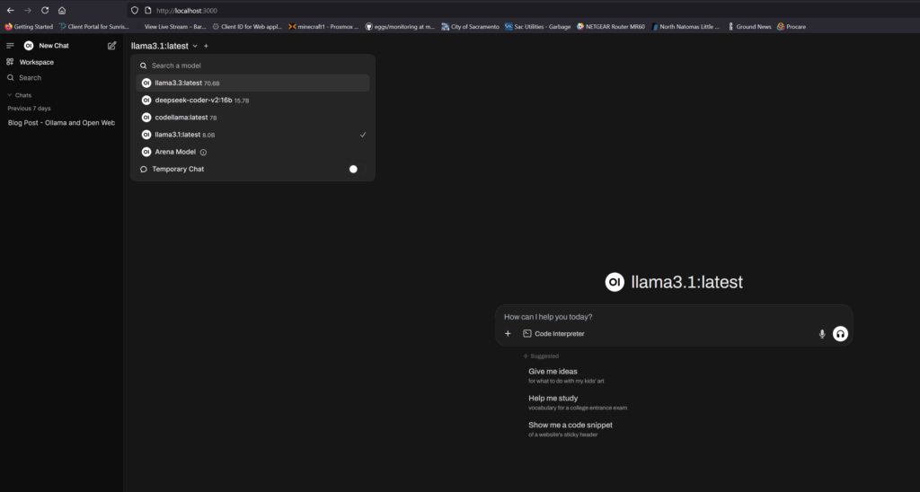Choose the Help me study suggestion
Image resolution: width=920 pixels, height=492 pixels.
(x=578, y=402)
